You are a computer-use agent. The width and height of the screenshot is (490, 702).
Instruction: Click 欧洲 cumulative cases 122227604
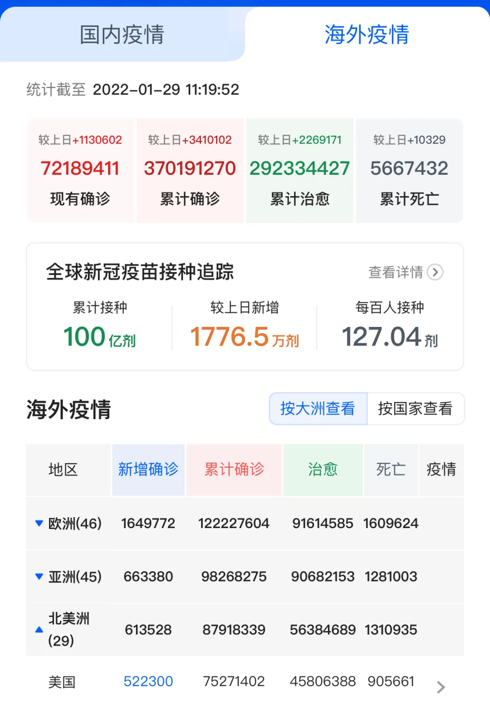234,524
